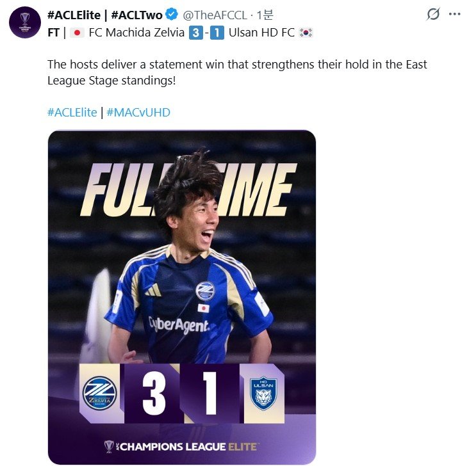The height and width of the screenshot is (466, 469).
Task: Click the blue verified badge
Action: 172,13
